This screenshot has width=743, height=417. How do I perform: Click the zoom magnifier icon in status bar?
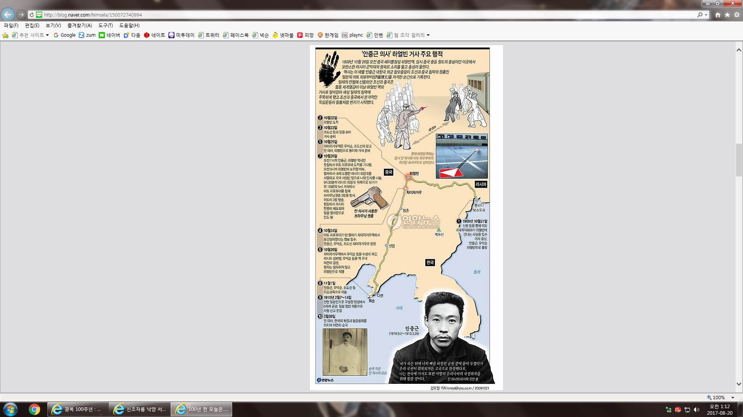point(709,397)
